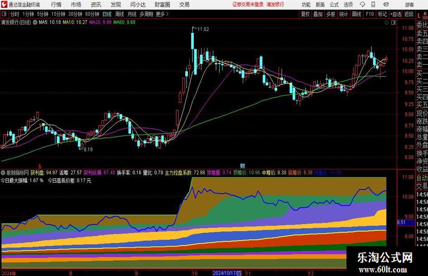Viewport: 428px width, 276px height.
Task: Open the 资讯 menu
Action: coord(96,5)
